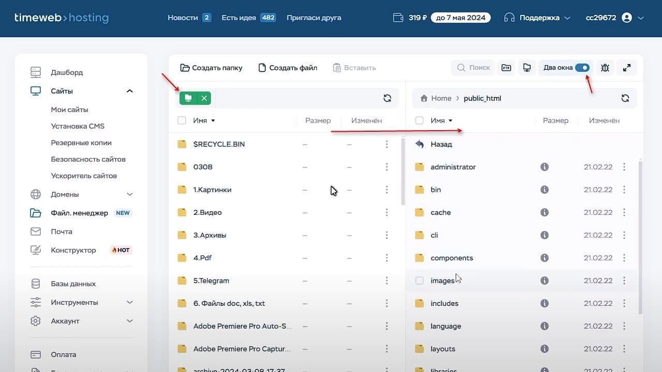
Task: Open Установка CMS submenu item
Action: coord(78,126)
